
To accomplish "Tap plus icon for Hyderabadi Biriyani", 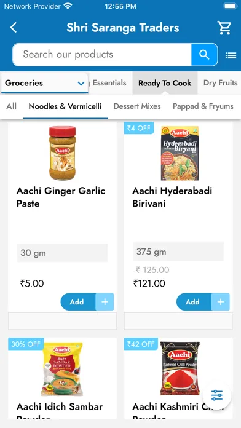I will pyautogui.click(x=221, y=301).
